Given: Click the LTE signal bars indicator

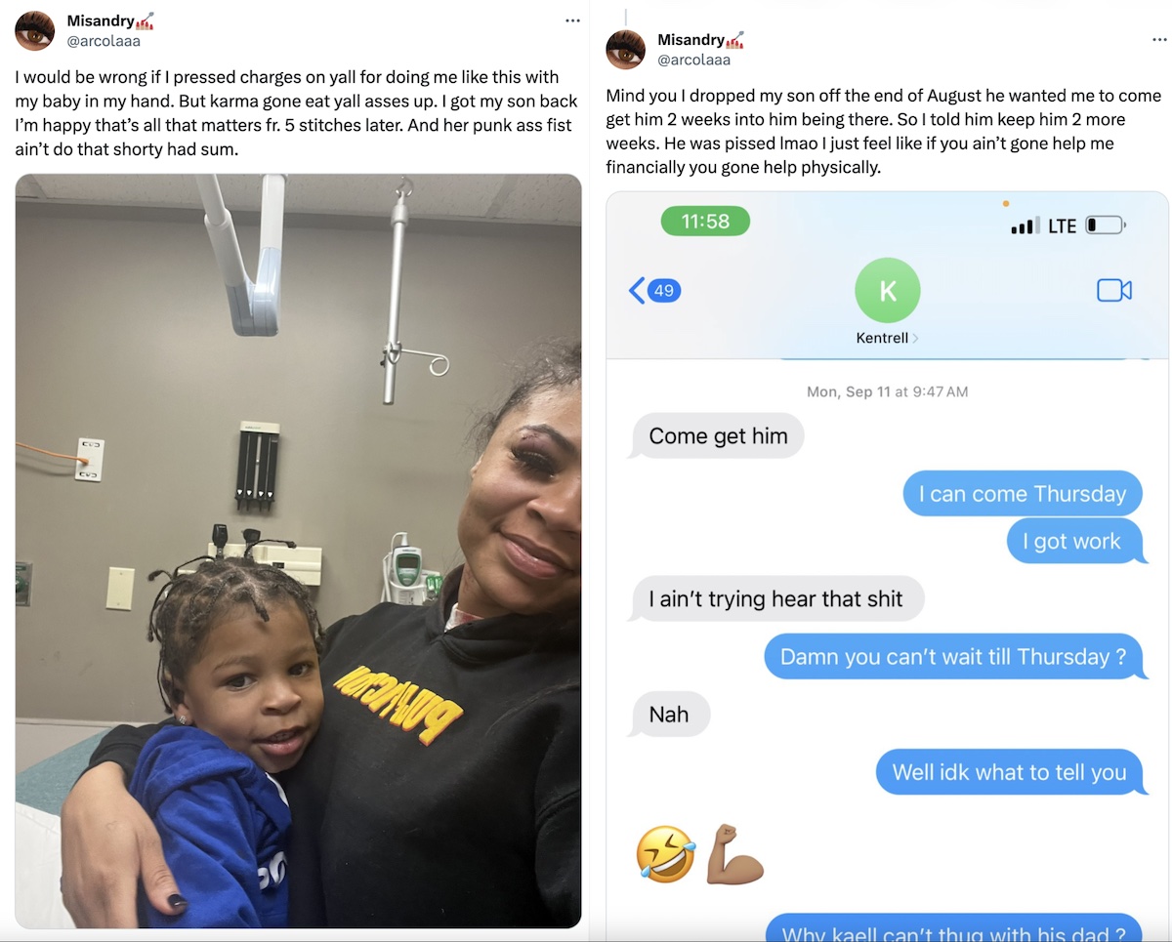Looking at the screenshot, I should [x=1024, y=225].
